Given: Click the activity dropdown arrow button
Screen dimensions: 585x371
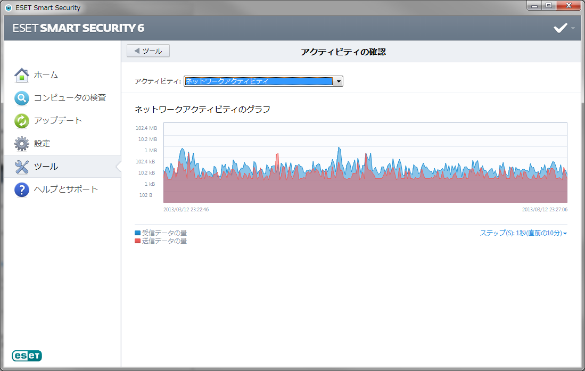Looking at the screenshot, I should click(338, 81).
